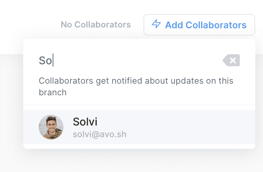The width and height of the screenshot is (263, 172).
Task: Select Solvi from the search results
Action: pos(85,122)
